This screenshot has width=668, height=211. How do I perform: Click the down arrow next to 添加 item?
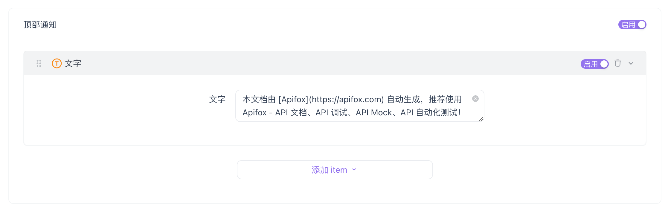click(x=354, y=169)
